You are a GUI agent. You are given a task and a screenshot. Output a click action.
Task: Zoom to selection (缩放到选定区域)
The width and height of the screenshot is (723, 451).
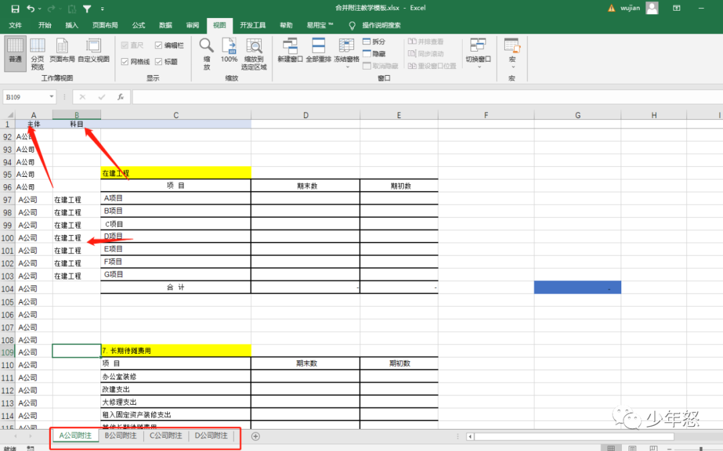click(254, 54)
